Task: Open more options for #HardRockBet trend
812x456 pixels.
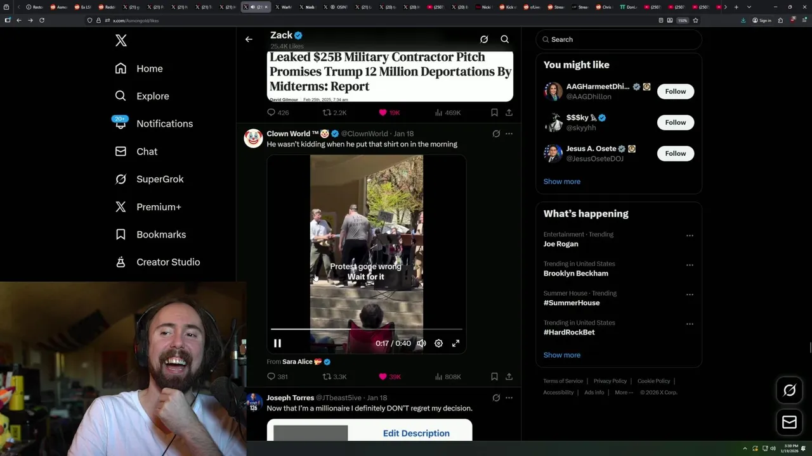Action: (690, 324)
